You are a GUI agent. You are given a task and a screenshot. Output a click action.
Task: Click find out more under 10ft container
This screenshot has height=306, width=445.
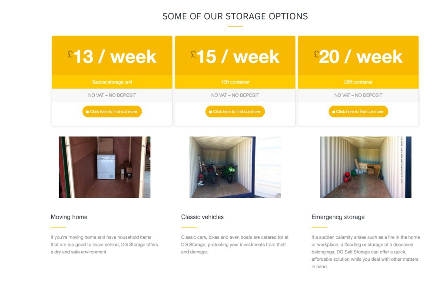pyautogui.click(x=235, y=112)
